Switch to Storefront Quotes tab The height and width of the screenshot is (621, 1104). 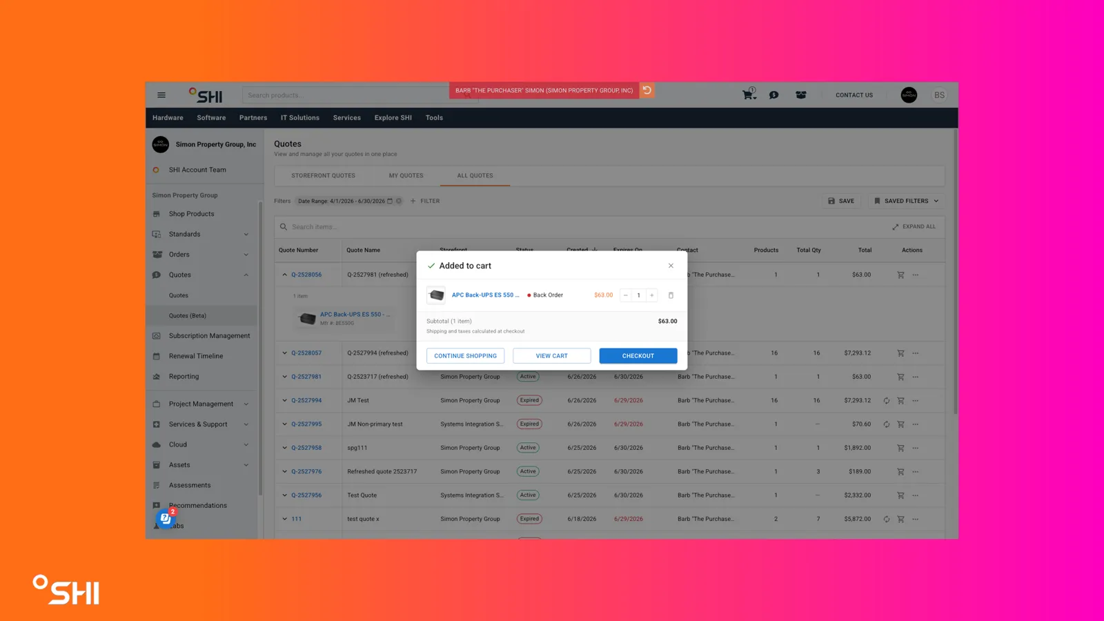point(323,175)
